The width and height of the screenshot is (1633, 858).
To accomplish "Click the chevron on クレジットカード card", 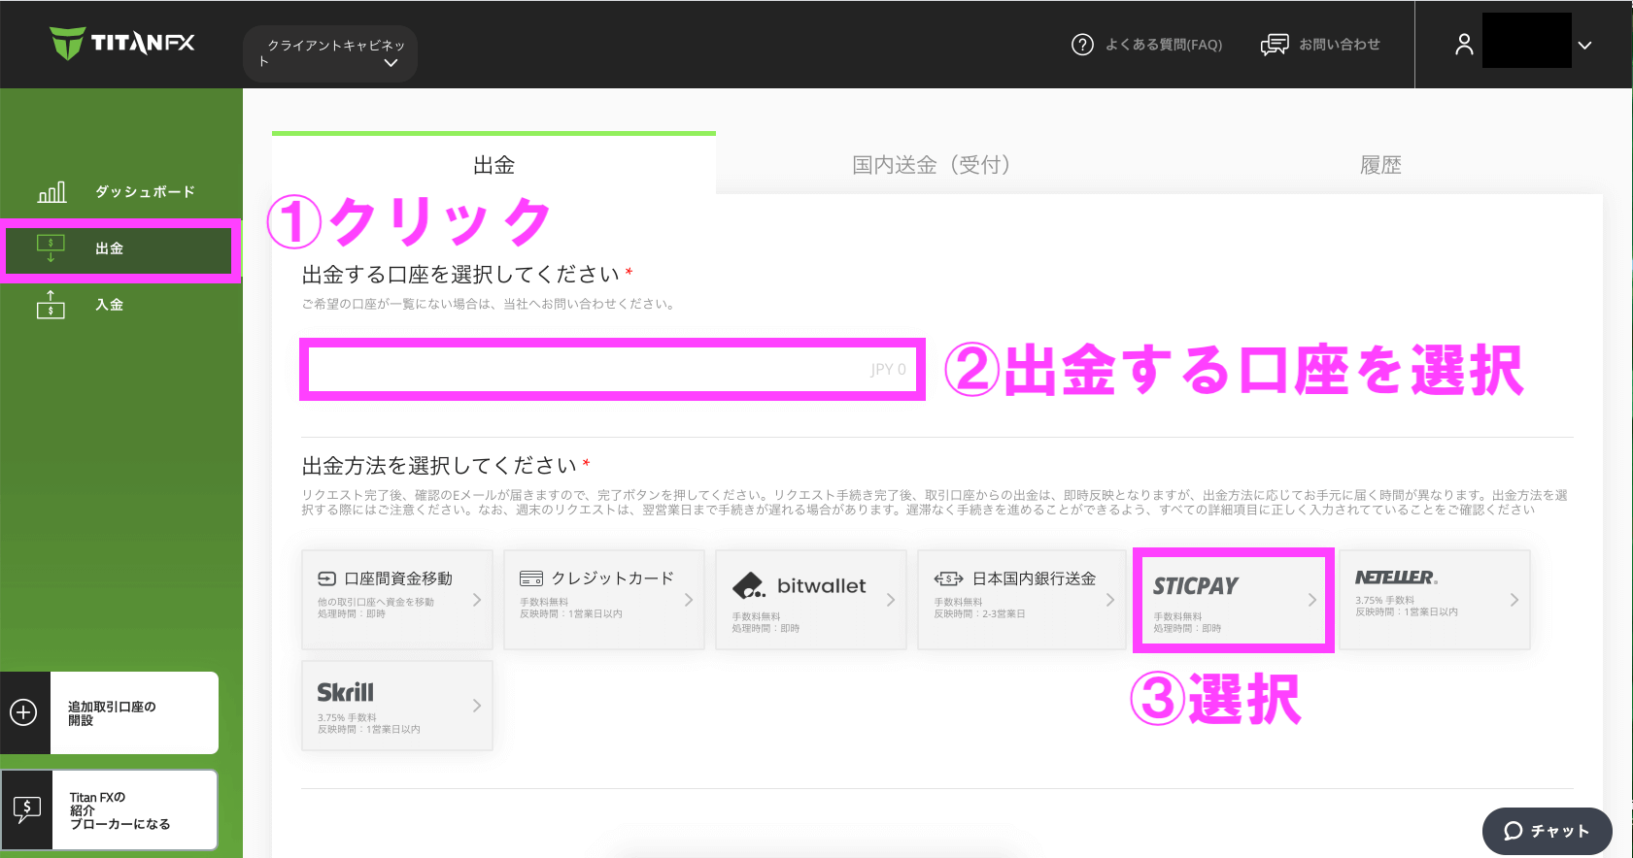I will pos(689,600).
